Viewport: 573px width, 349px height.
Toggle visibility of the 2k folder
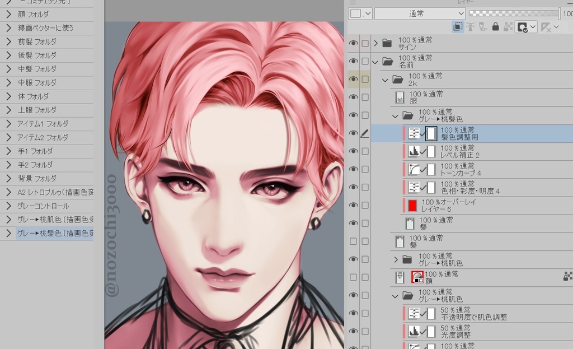tap(353, 79)
